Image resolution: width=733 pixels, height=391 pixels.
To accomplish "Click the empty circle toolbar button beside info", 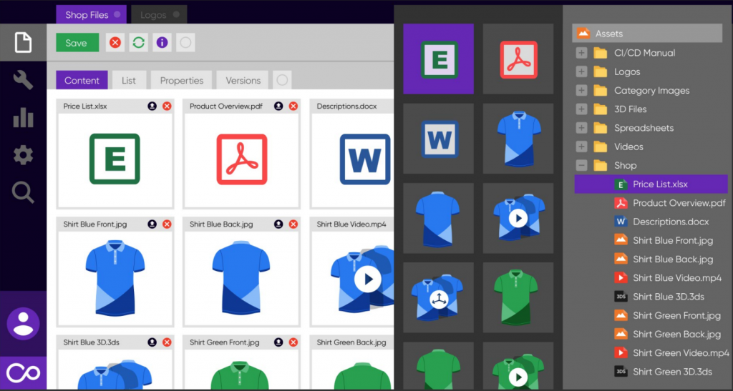I will [185, 42].
